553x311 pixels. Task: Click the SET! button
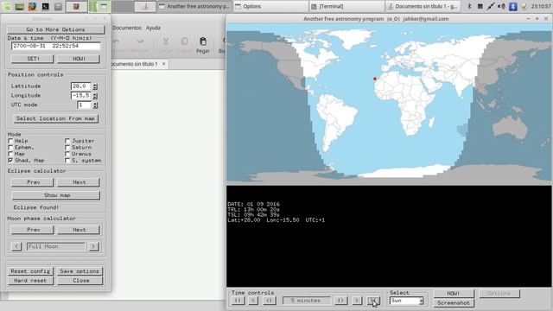click(33, 59)
